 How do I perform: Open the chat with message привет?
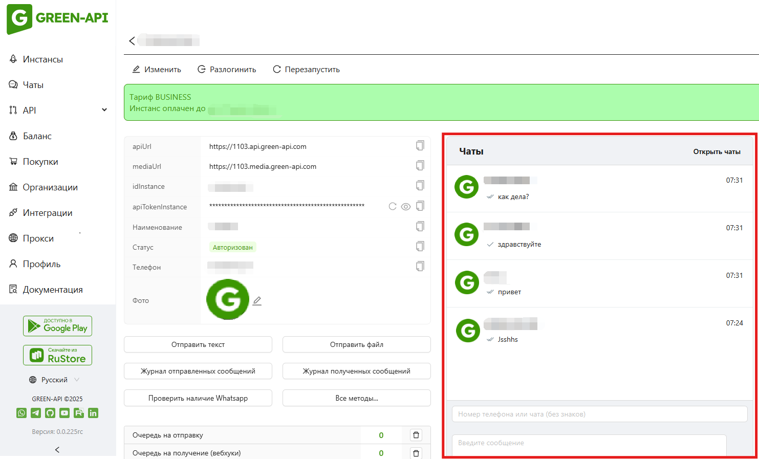point(599,283)
